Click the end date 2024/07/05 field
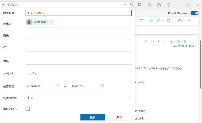Image resolution: width=202 pixels, height=123 pixels. [x=87, y=86]
